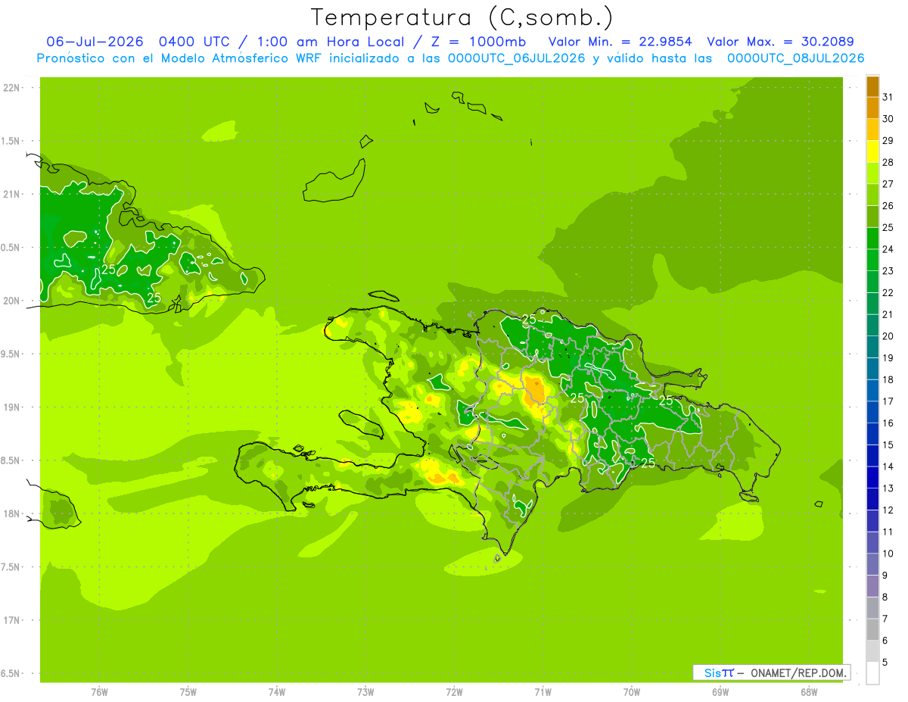This screenshot has height=702, width=908.
Task: Click the 25 contour label over Cuba
Action: (109, 269)
